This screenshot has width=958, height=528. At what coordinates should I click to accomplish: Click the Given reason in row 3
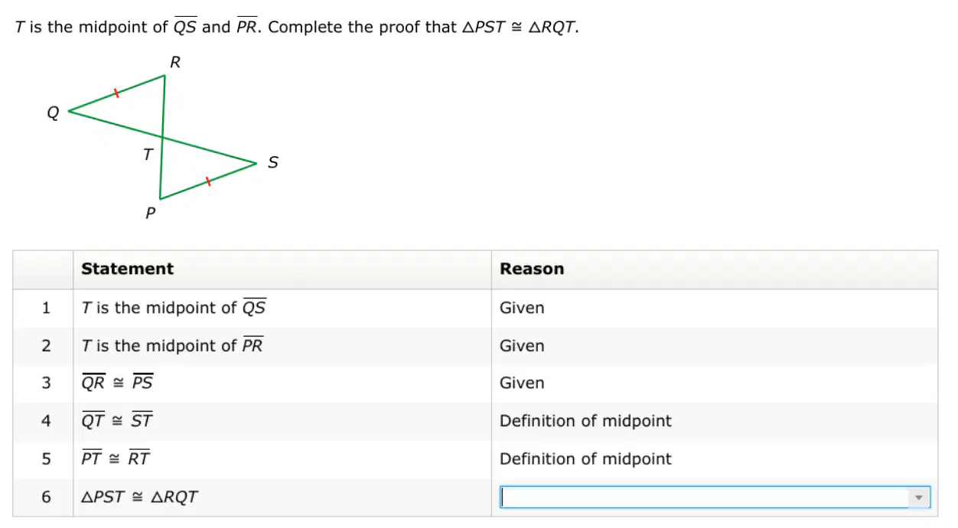coord(522,383)
